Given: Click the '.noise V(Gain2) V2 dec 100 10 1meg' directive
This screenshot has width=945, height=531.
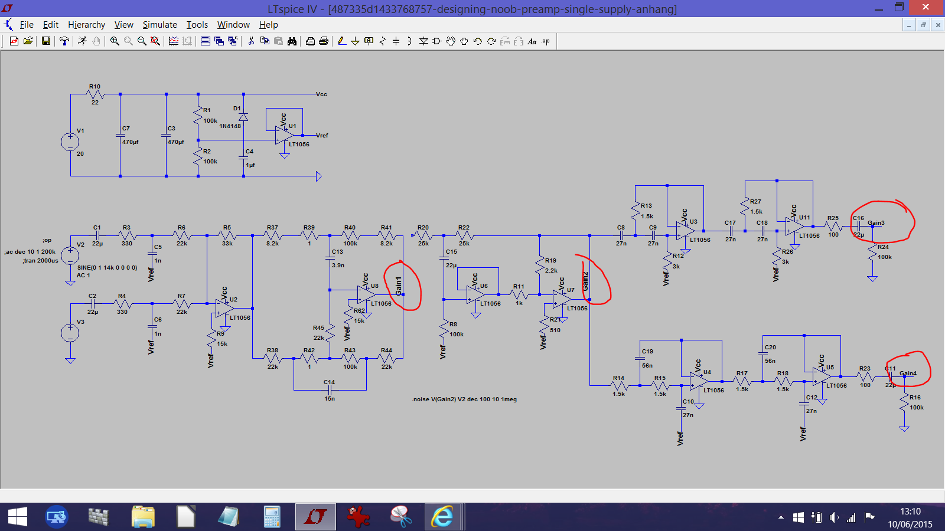Looking at the screenshot, I should coord(464,399).
